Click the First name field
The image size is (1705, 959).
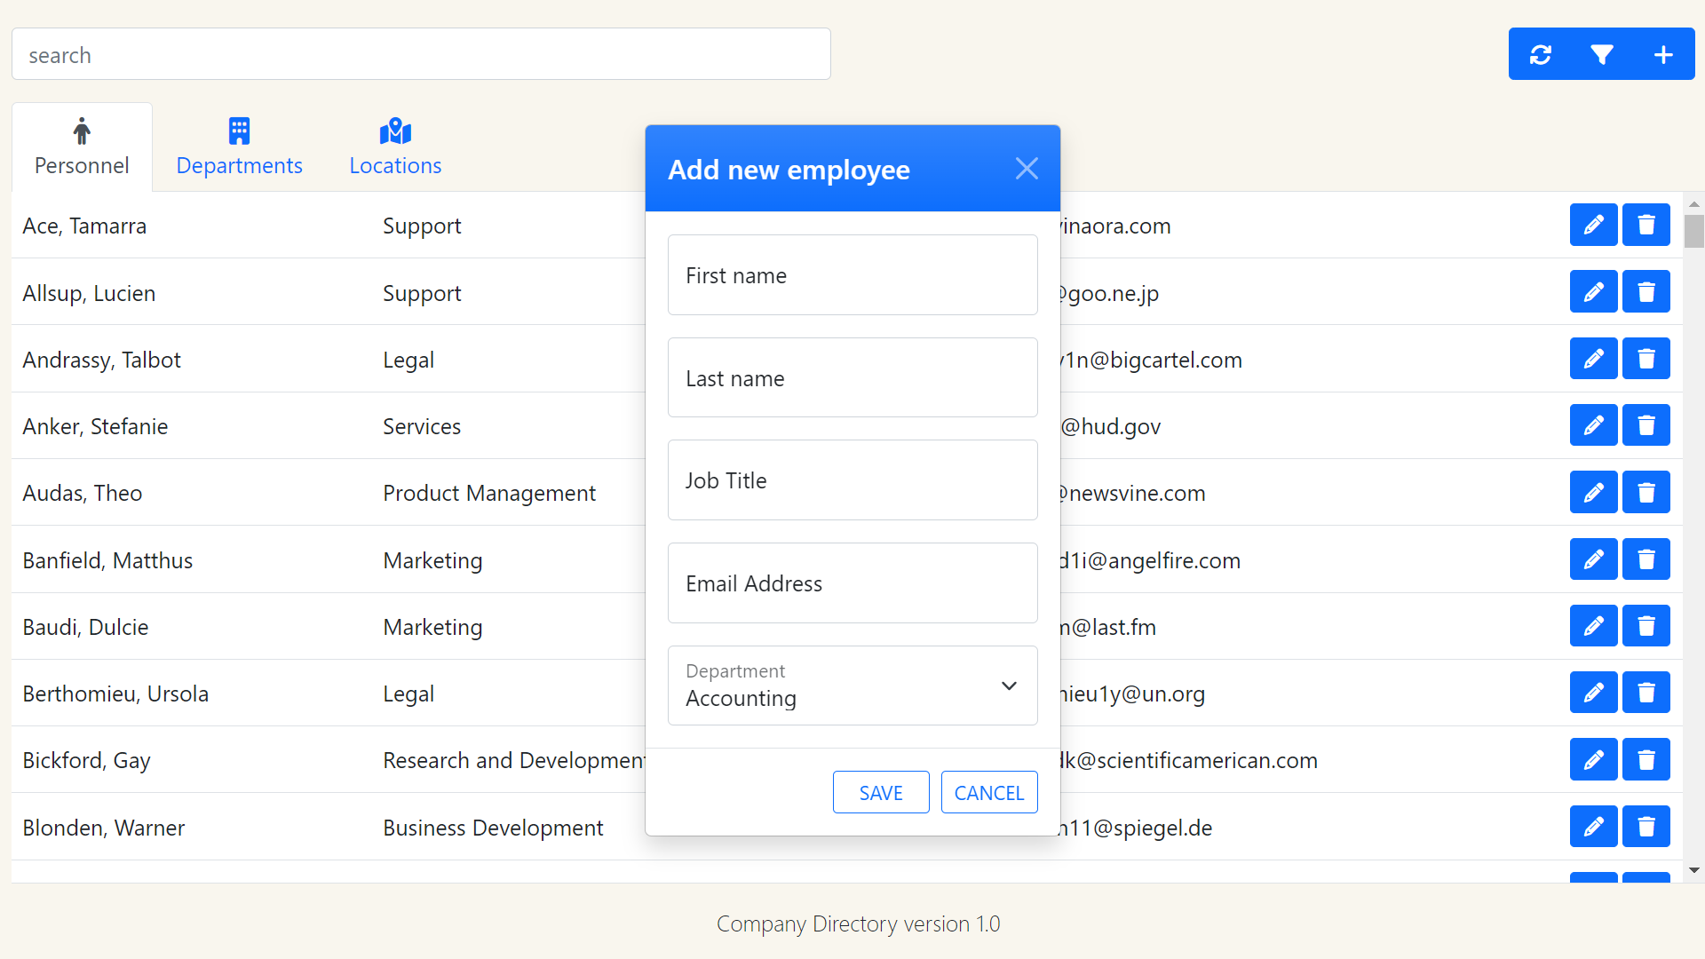click(852, 274)
